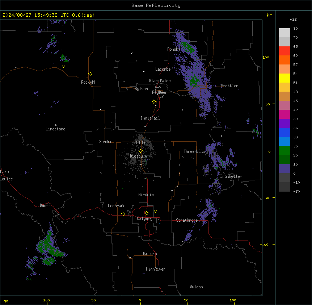Click the HighRiver label
This screenshot has width=312, height=305.
(x=156, y=269)
